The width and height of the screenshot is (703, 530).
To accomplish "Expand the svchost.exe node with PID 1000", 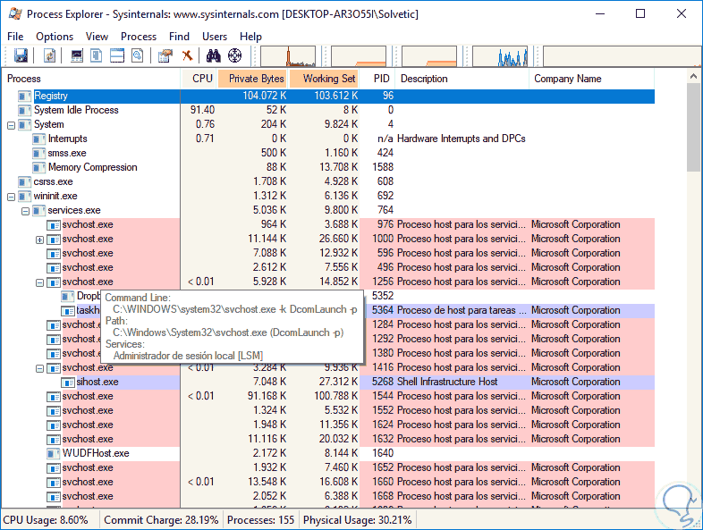I will [39, 240].
